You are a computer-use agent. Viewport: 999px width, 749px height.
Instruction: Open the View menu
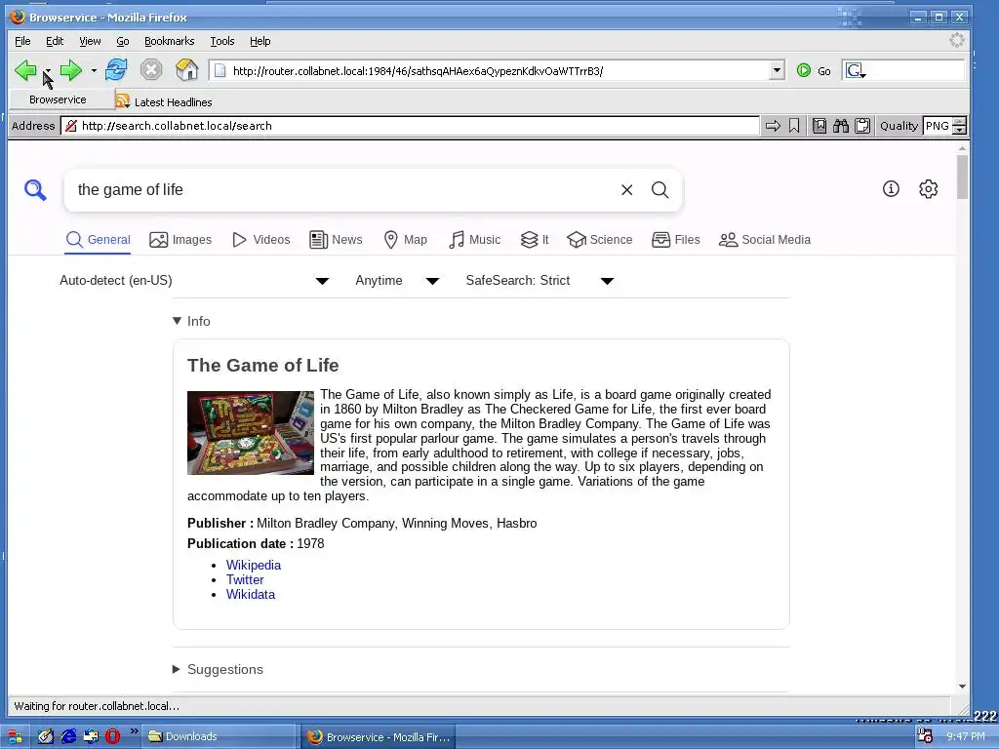point(90,41)
